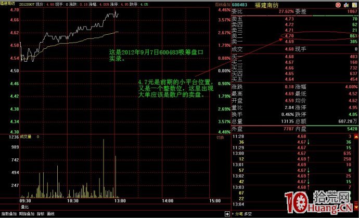This screenshot has height=218, width=359.
Task: Click the 换手 value 0.46%
Action: coord(288,115)
